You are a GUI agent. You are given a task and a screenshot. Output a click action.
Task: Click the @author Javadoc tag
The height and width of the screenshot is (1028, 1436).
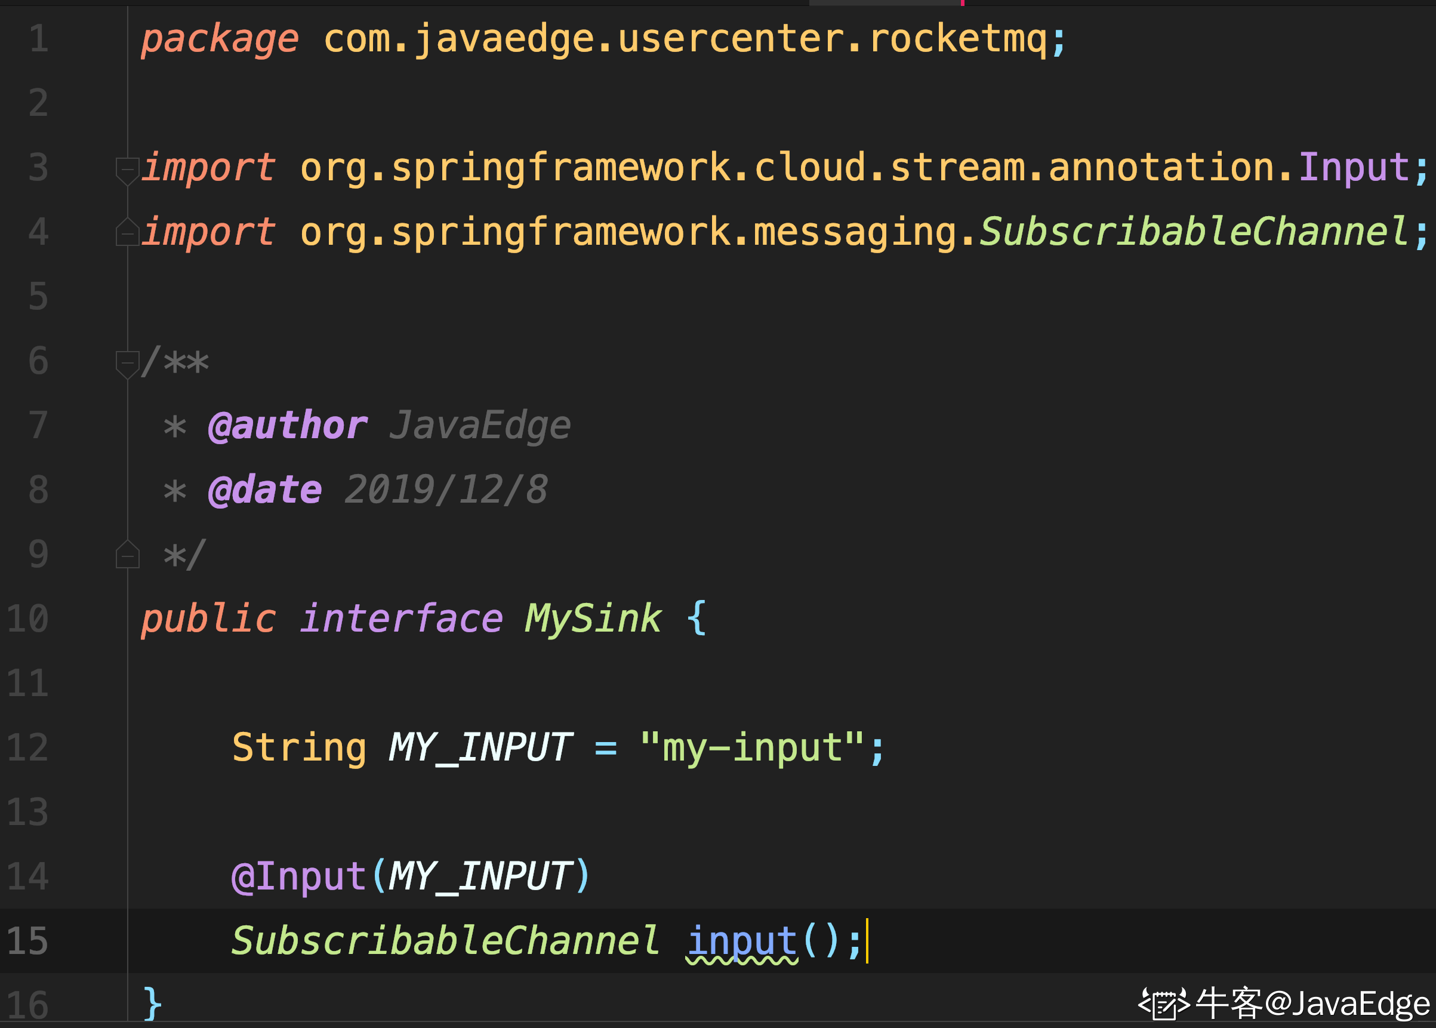pos(287,426)
